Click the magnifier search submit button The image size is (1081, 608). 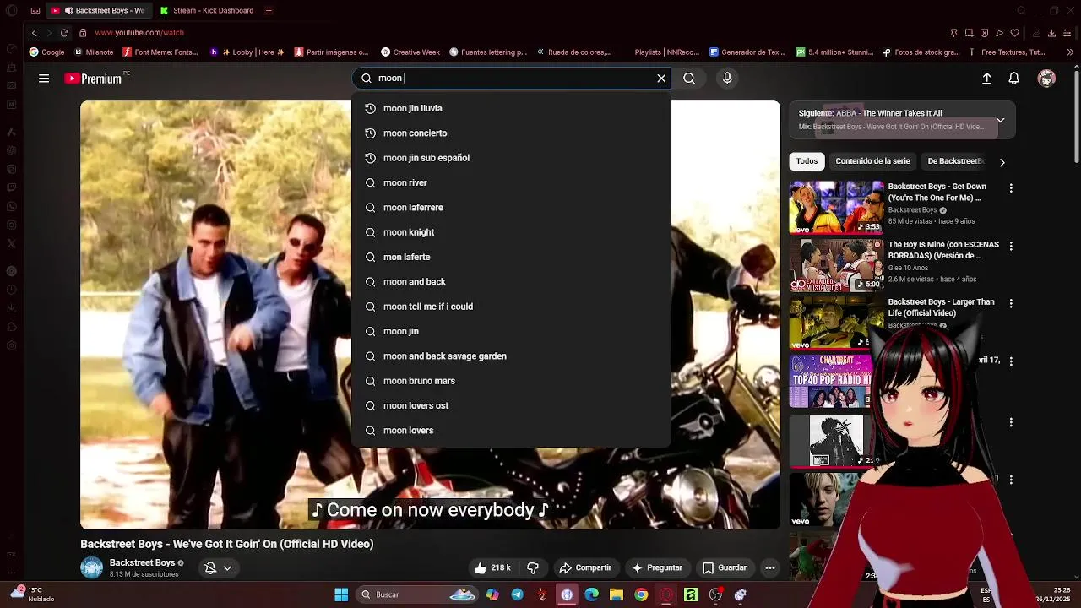(x=689, y=78)
